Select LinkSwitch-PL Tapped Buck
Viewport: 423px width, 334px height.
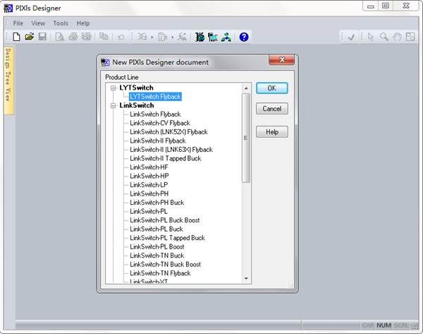(167, 238)
